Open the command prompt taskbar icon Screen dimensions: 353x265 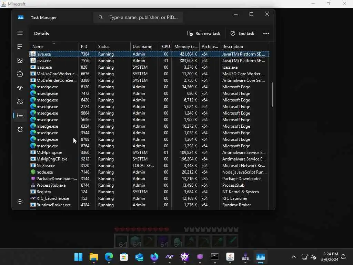215,257
